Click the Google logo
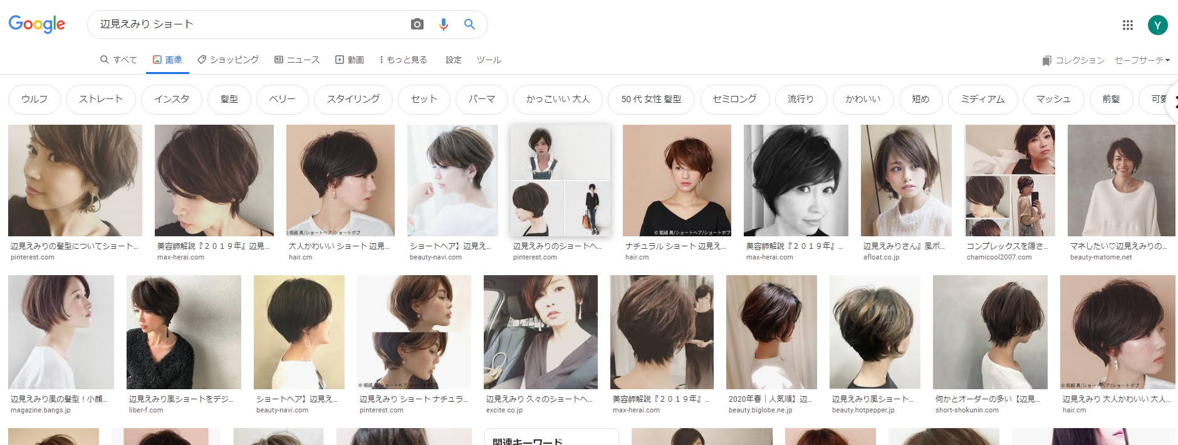The height and width of the screenshot is (445, 1178). [x=37, y=24]
